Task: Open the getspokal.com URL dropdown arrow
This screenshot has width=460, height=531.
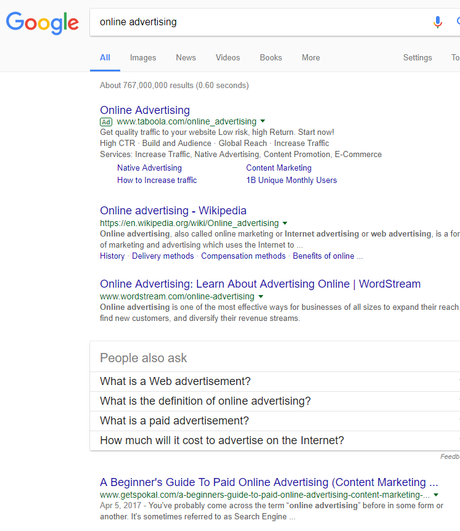Action: (x=436, y=495)
